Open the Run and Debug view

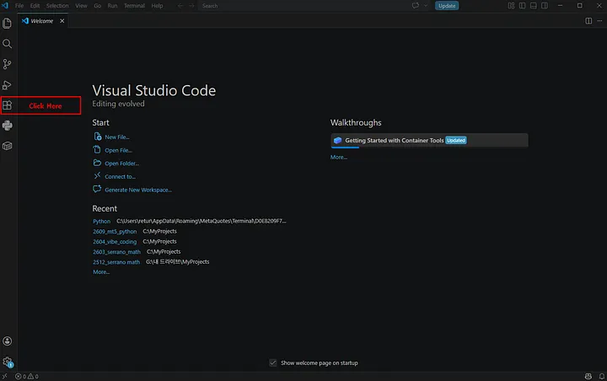(x=7, y=85)
